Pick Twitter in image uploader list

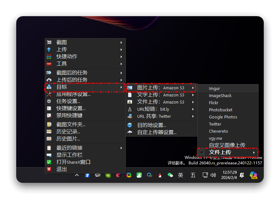(x=228, y=124)
